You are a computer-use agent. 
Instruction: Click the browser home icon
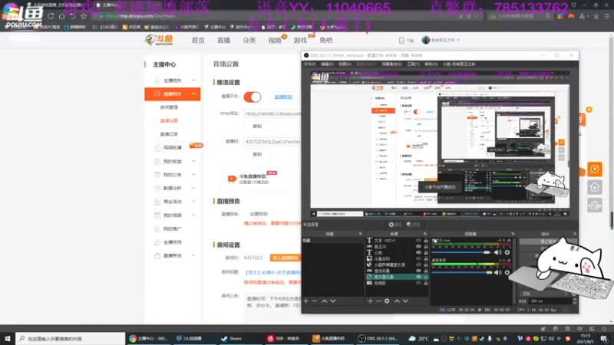(x=62, y=16)
